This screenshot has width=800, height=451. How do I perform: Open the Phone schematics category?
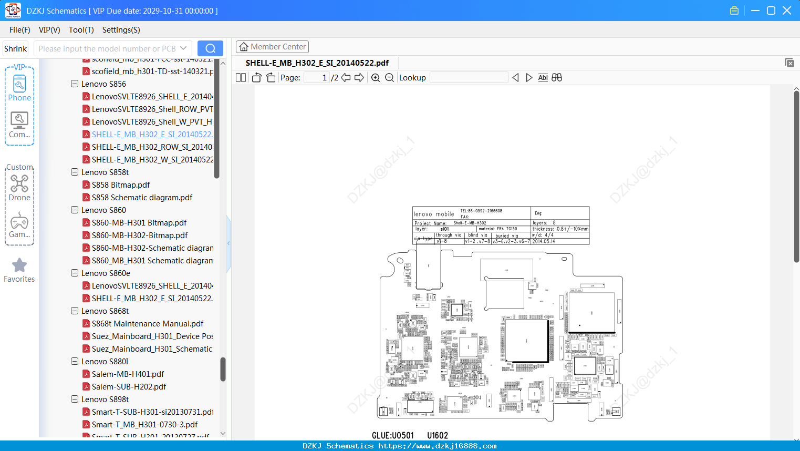pos(19,88)
